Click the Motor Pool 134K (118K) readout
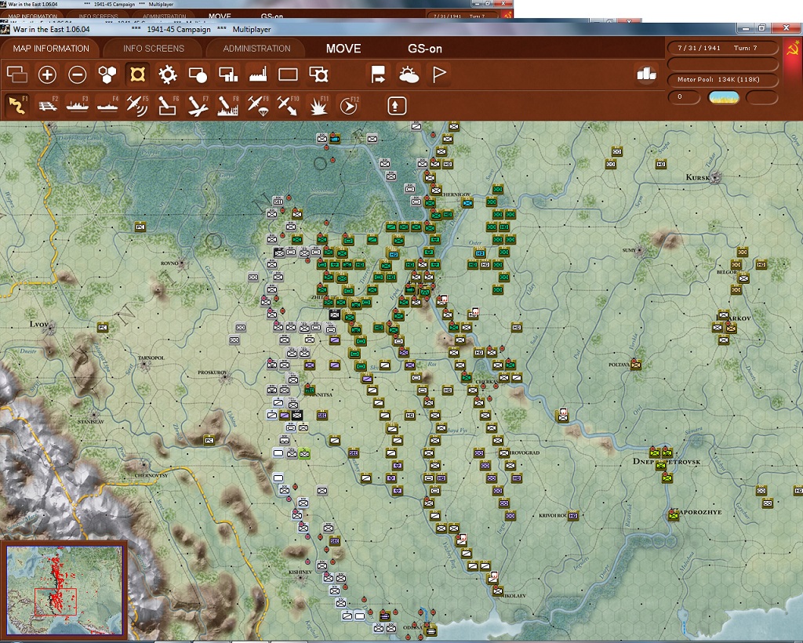 pos(722,79)
